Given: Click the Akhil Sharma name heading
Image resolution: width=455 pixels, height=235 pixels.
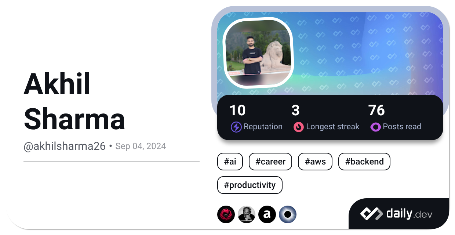Looking at the screenshot, I should [74, 102].
